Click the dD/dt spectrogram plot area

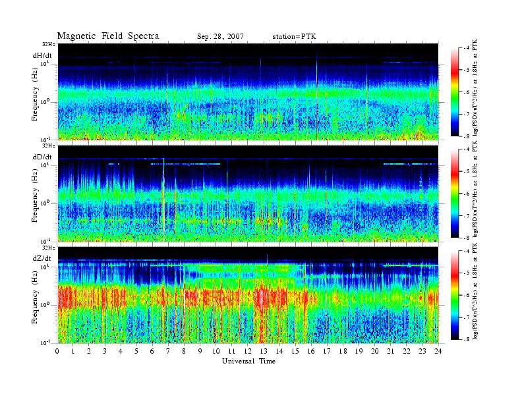tap(248, 194)
